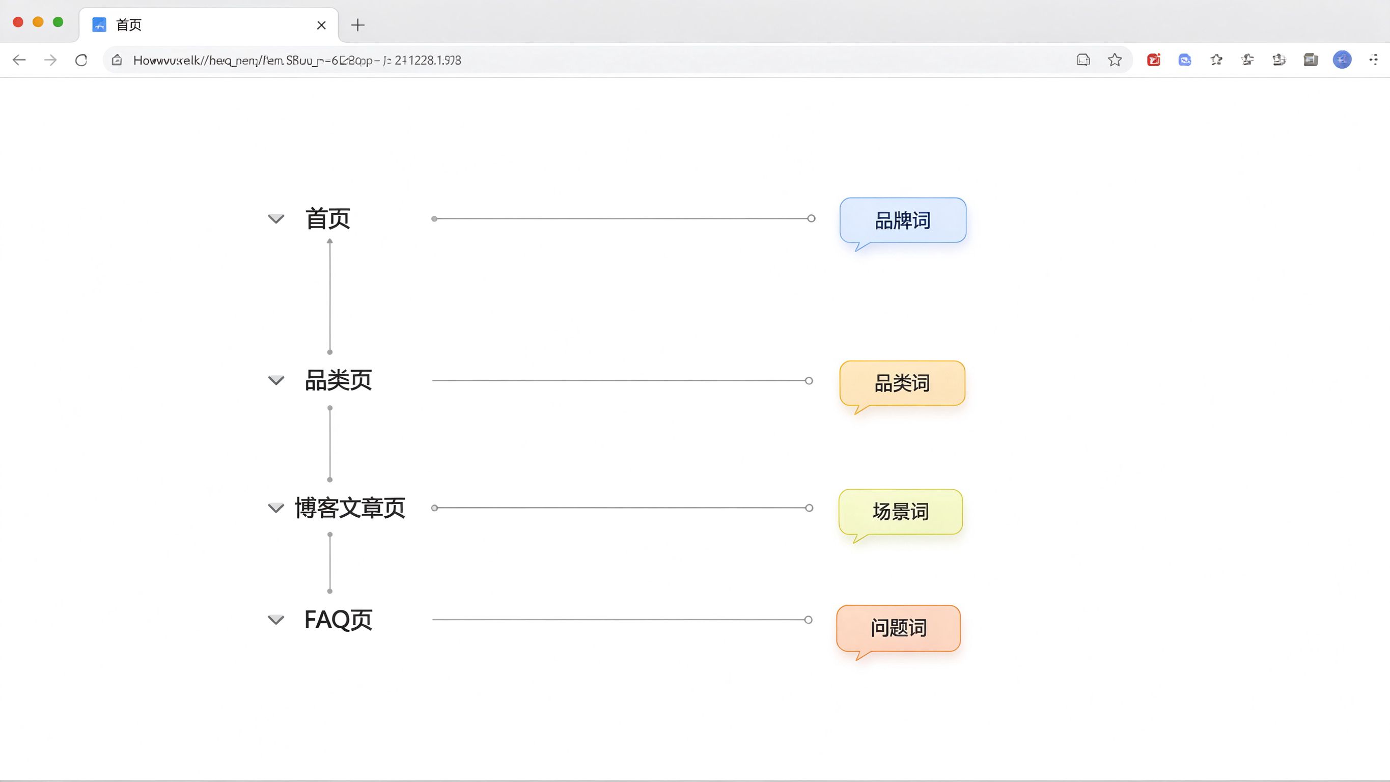The height and width of the screenshot is (782, 1390).
Task: Select the FAQ页 node label
Action: pyautogui.click(x=338, y=620)
